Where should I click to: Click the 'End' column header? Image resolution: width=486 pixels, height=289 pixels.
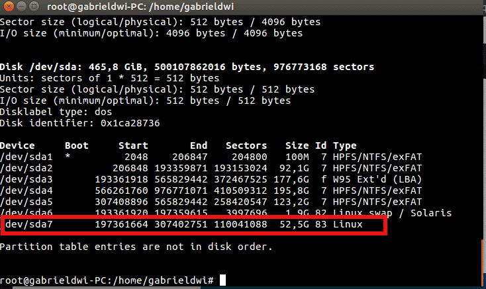point(199,145)
